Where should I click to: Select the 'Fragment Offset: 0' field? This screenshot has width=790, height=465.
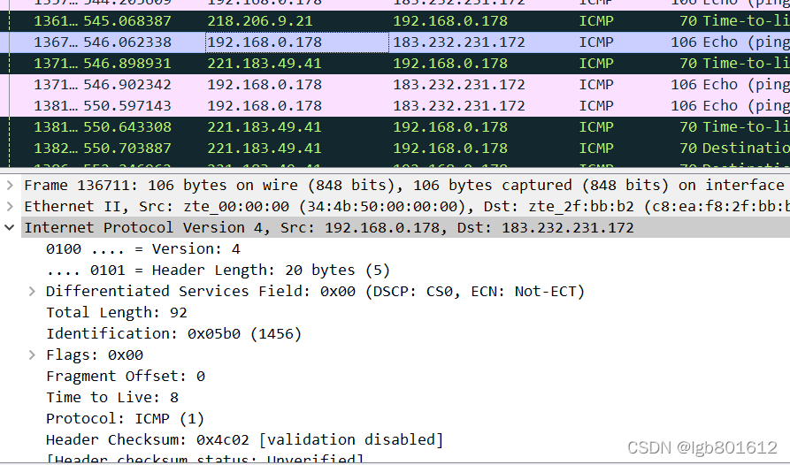click(x=126, y=376)
